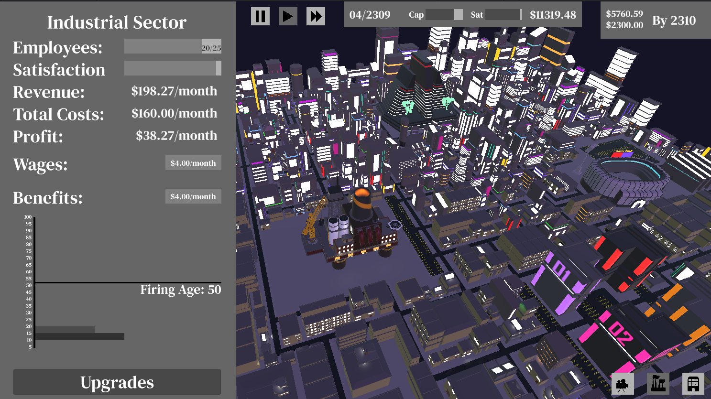Click the Satisfaction bar
711x399 pixels.
pos(173,68)
